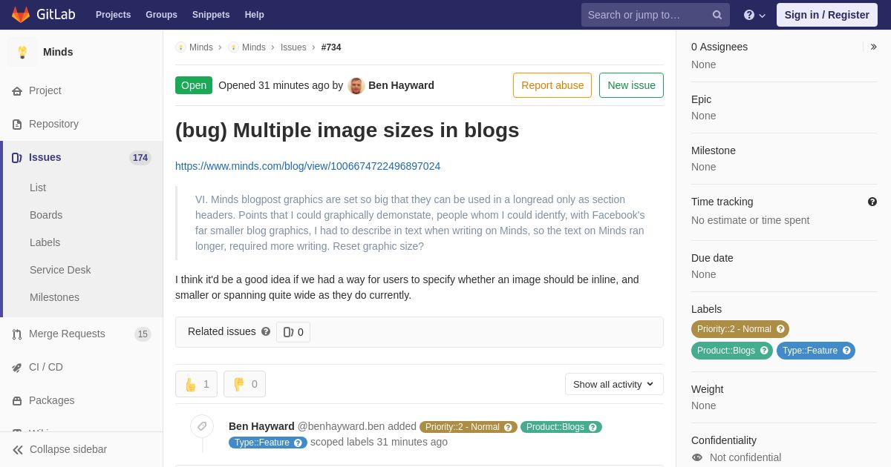
Task: Click the thumbs down reaction
Action: coord(244,384)
